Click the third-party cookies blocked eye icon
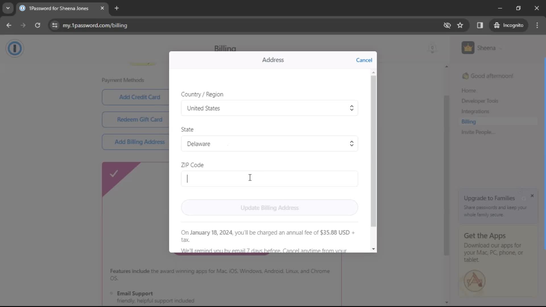546x307 pixels. (447, 25)
